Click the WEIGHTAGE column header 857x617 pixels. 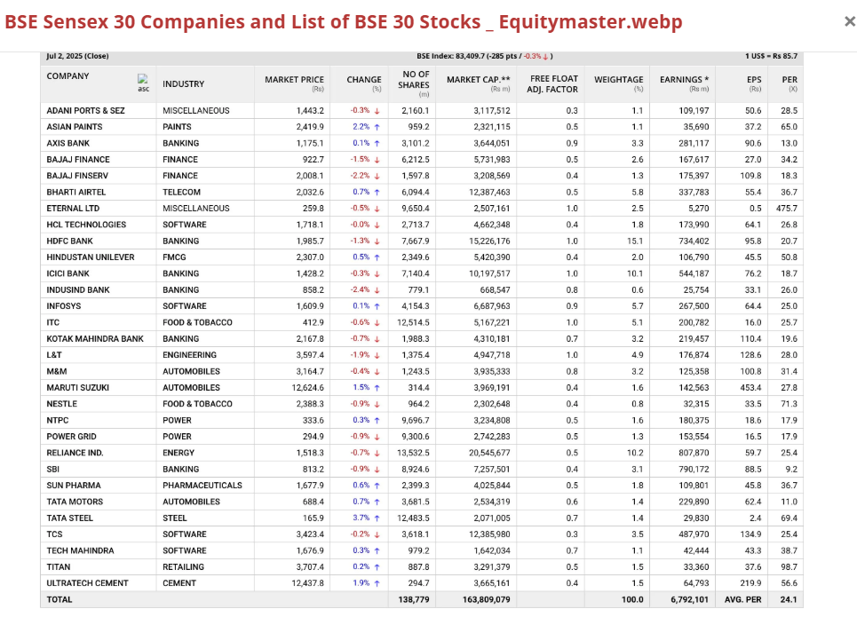point(619,80)
